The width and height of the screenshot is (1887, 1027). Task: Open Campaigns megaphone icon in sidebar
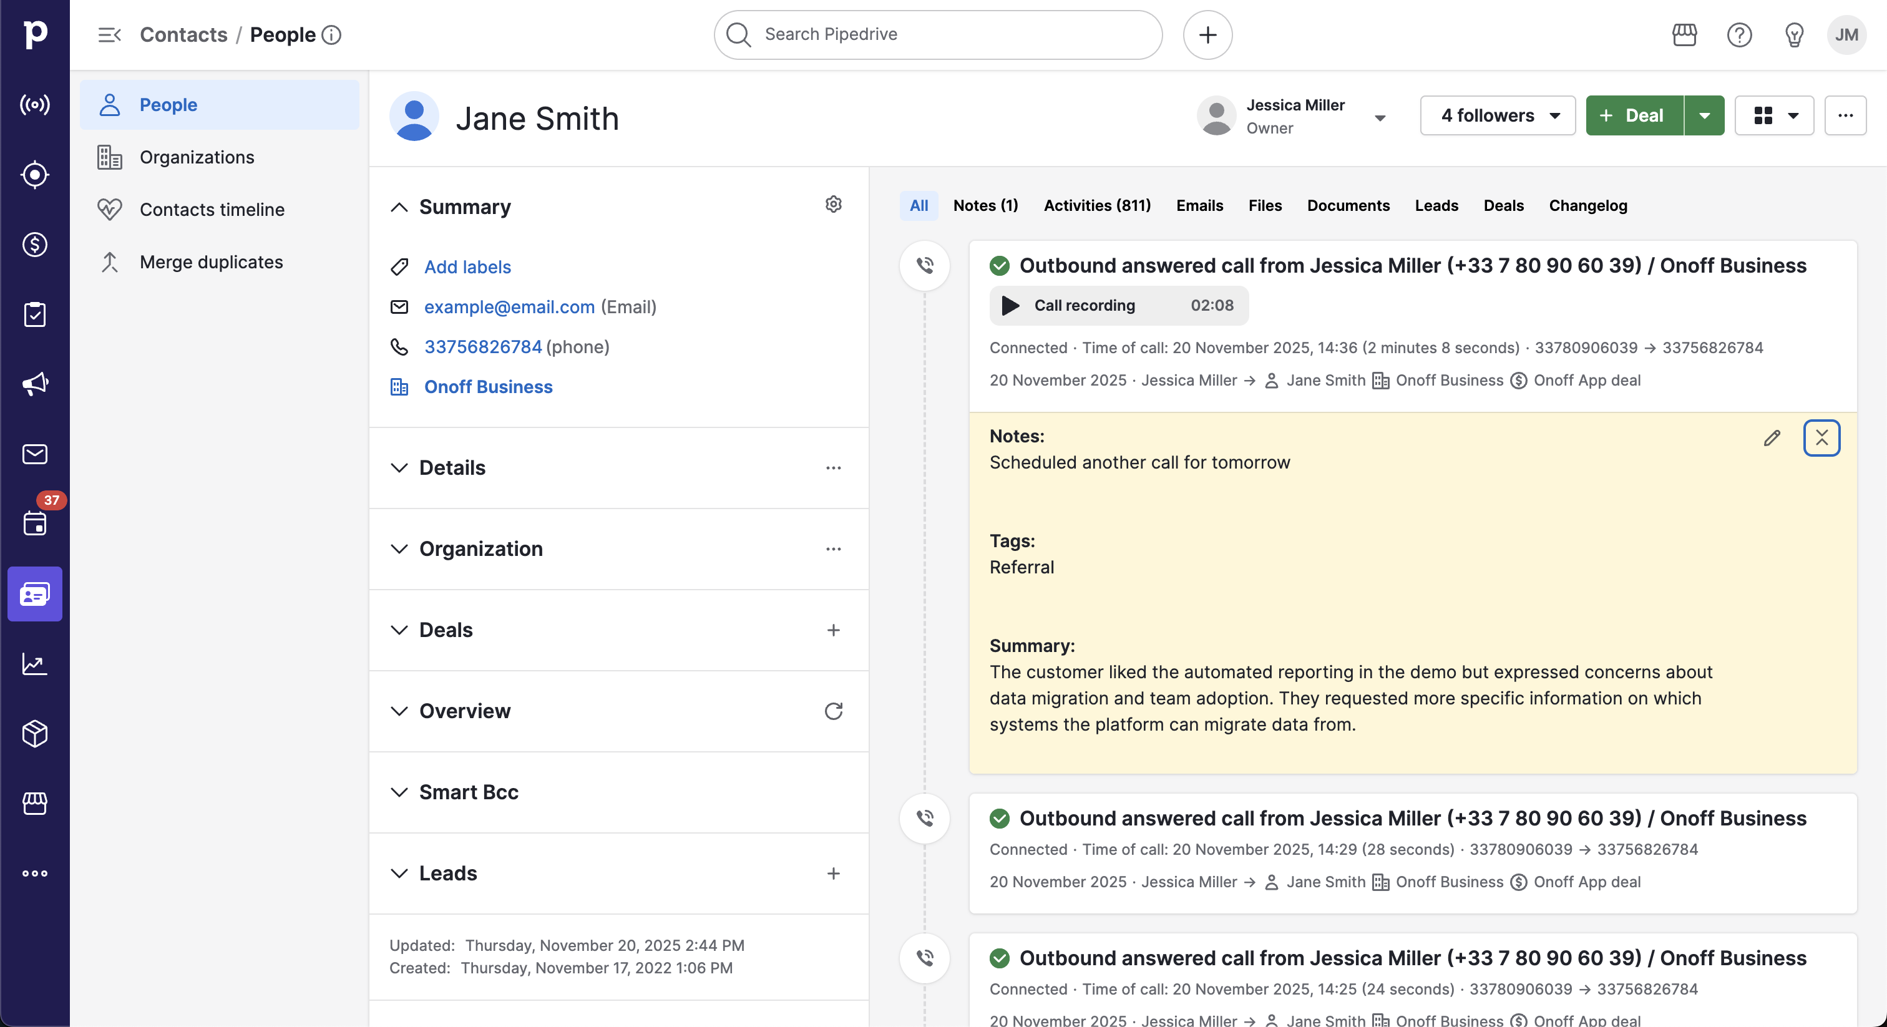(34, 384)
